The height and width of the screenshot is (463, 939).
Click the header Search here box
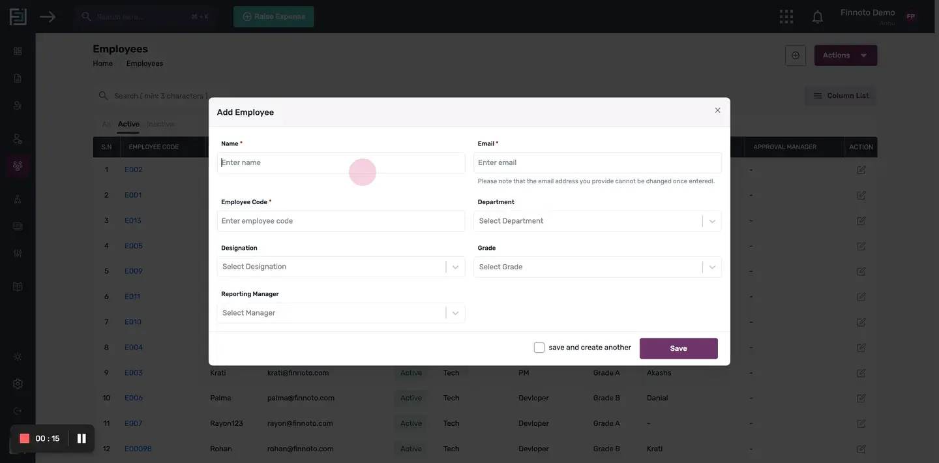click(x=145, y=16)
